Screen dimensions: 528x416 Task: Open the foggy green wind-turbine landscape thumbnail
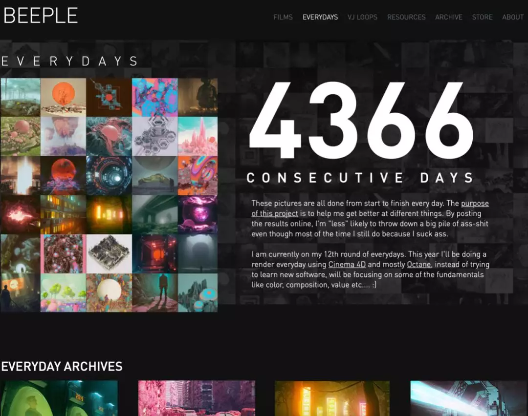click(x=20, y=98)
